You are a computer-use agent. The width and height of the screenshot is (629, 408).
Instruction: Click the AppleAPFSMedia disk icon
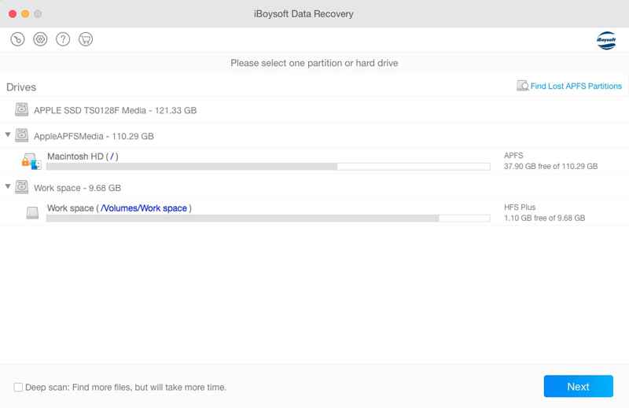pos(22,135)
